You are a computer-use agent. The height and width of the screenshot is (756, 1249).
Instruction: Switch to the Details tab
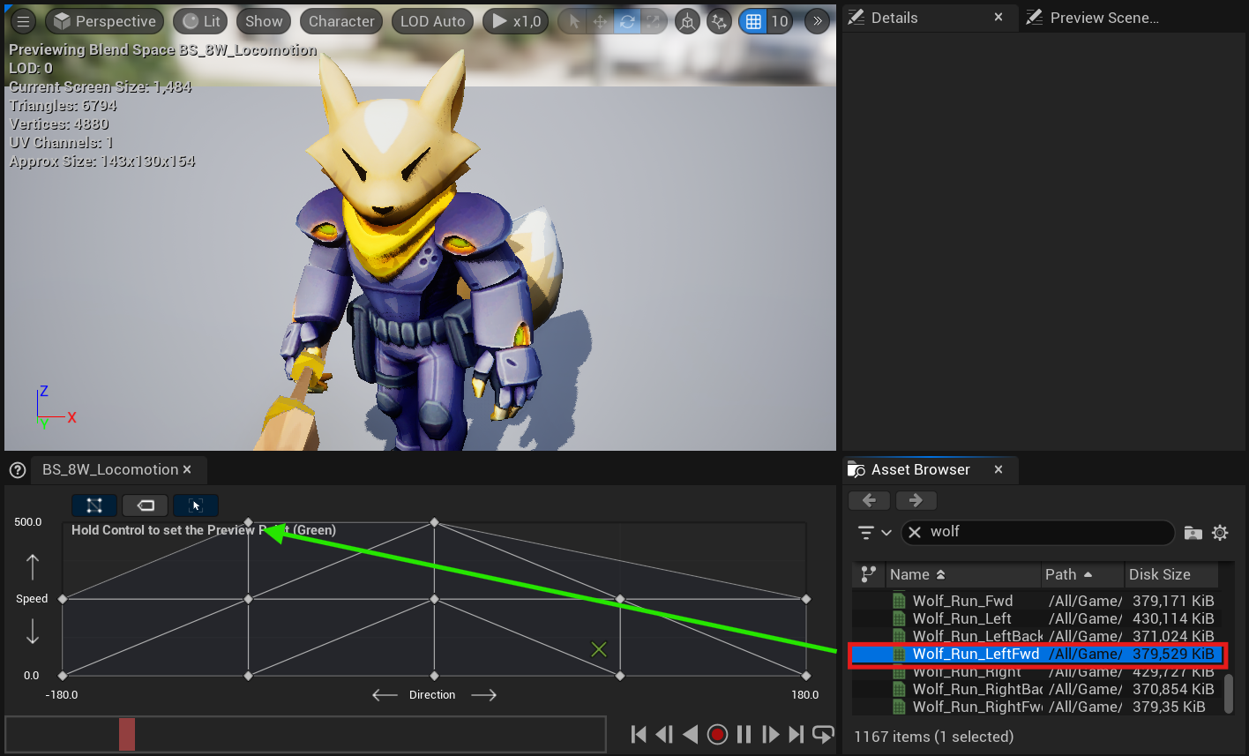(894, 18)
